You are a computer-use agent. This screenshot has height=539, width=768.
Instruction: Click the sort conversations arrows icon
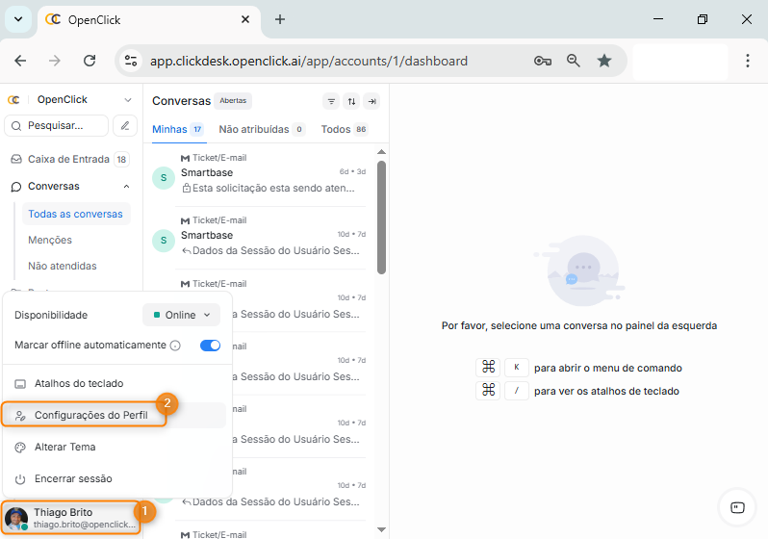pos(351,101)
